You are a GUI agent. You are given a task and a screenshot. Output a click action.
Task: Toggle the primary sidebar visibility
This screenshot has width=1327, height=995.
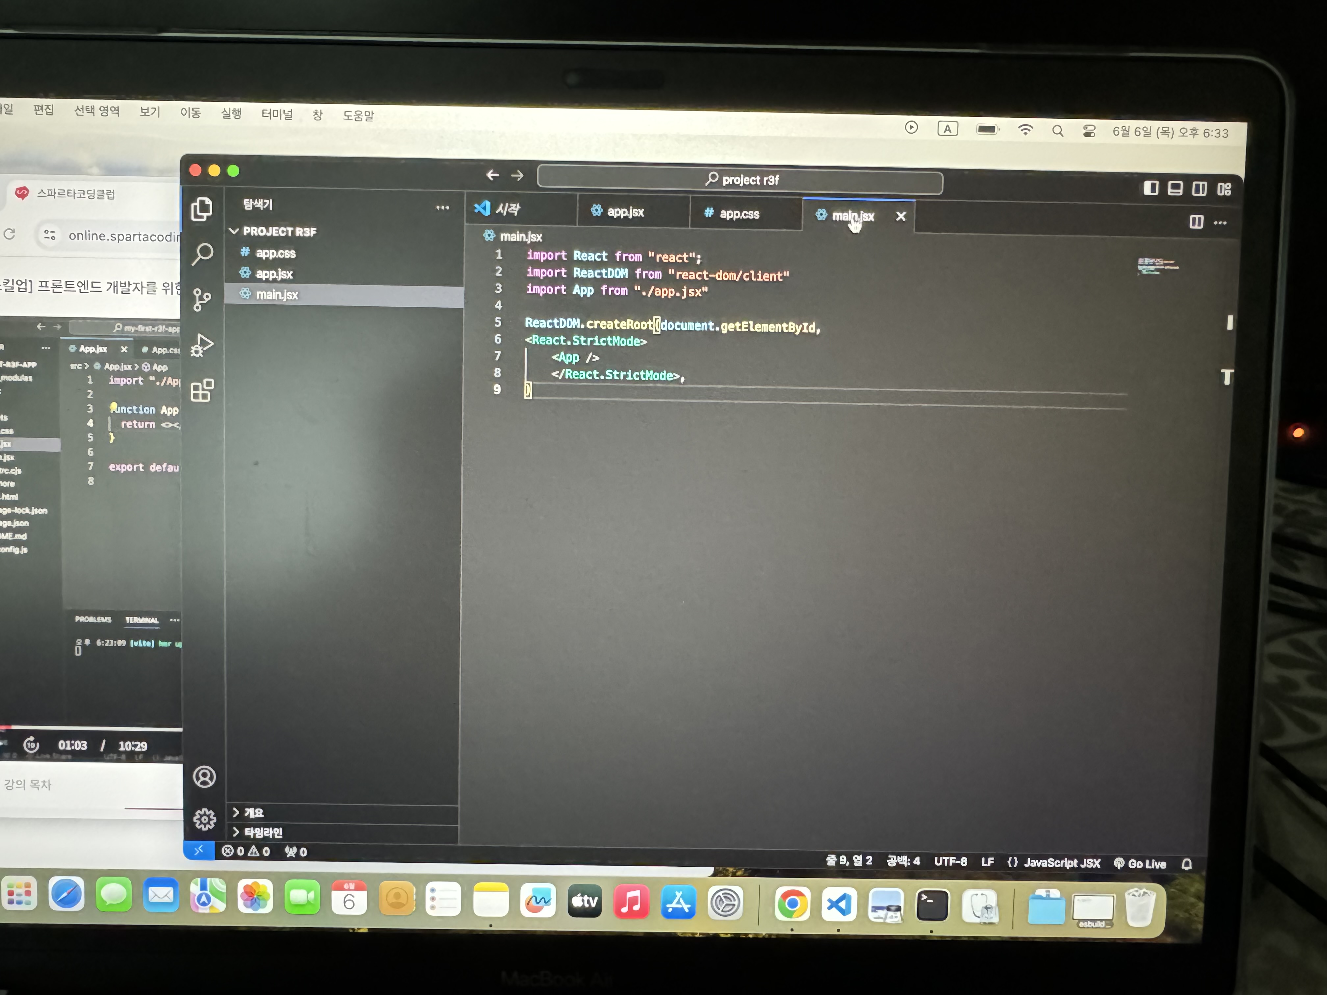coord(1151,188)
